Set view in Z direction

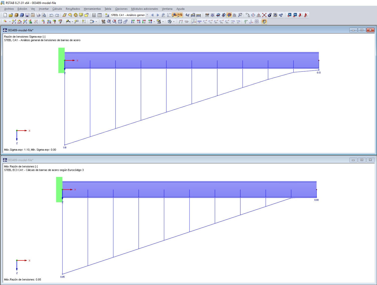pos(144,22)
